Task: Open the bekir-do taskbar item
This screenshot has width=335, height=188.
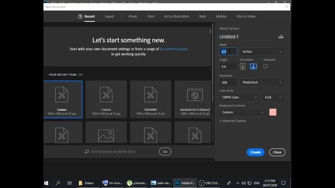Action: [161, 183]
